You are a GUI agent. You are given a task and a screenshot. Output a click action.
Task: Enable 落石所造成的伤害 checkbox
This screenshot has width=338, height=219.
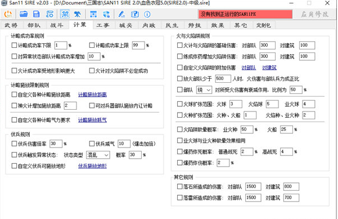click(x=179, y=186)
